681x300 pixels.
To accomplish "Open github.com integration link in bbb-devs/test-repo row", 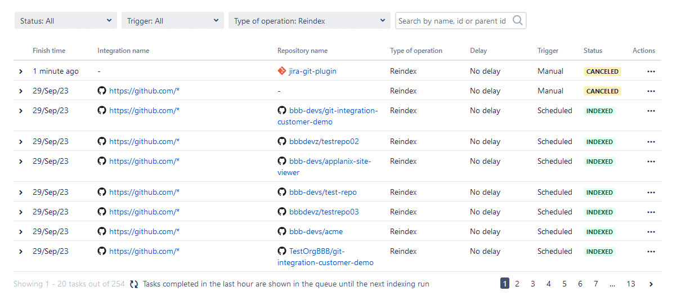I will (145, 192).
